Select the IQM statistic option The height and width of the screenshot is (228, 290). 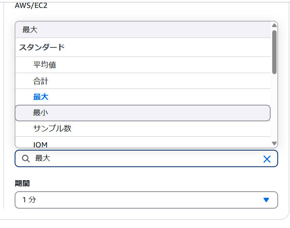pyautogui.click(x=40, y=145)
